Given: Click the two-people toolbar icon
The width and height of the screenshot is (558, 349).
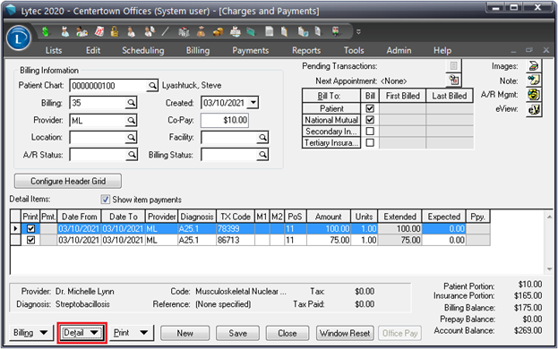Looking at the screenshot, I should click(82, 32).
